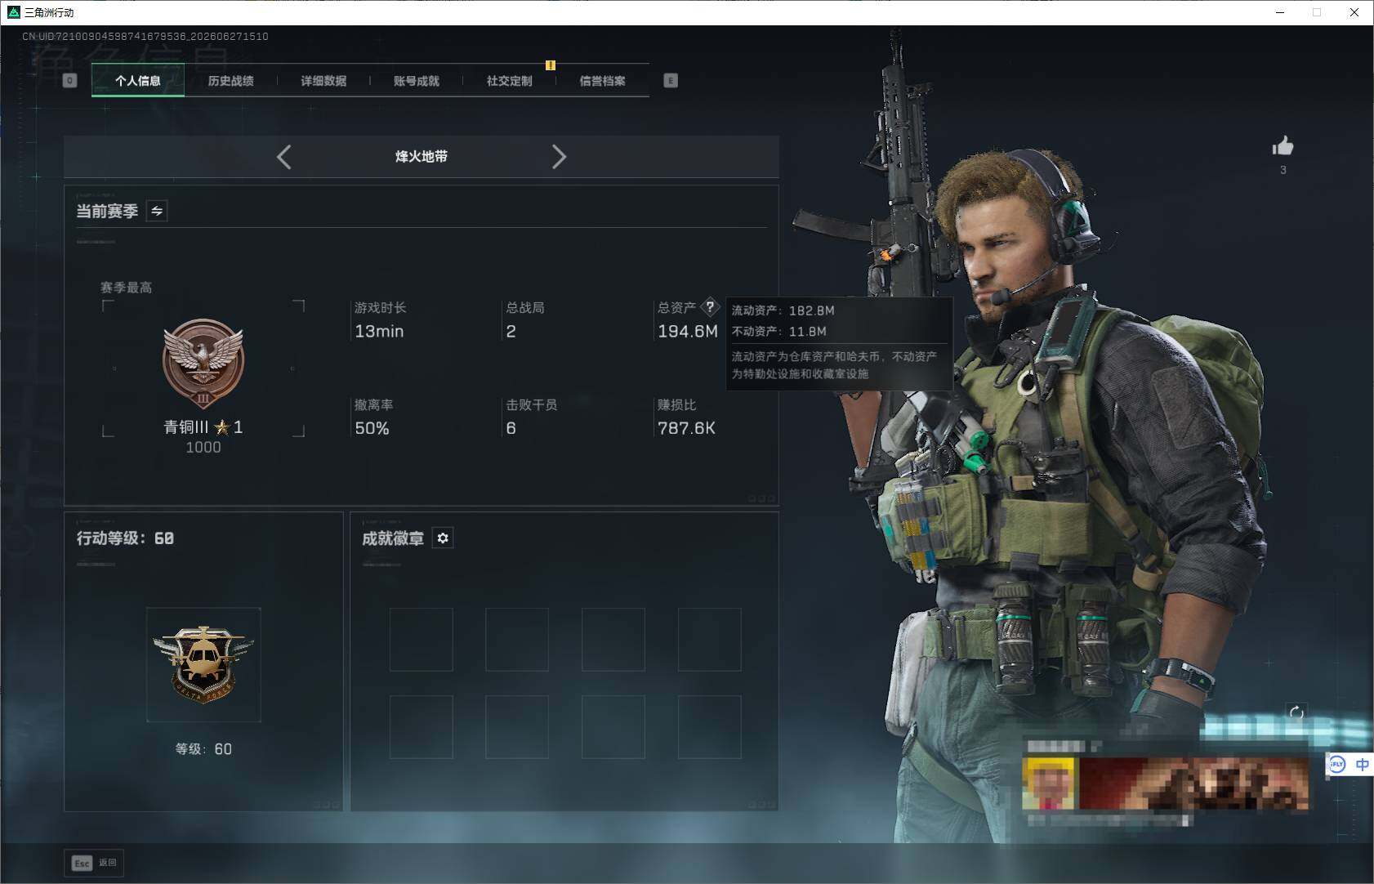The height and width of the screenshot is (884, 1374).
Task: Click the 流动资产: 182.8M tooltip line
Action: point(783,310)
